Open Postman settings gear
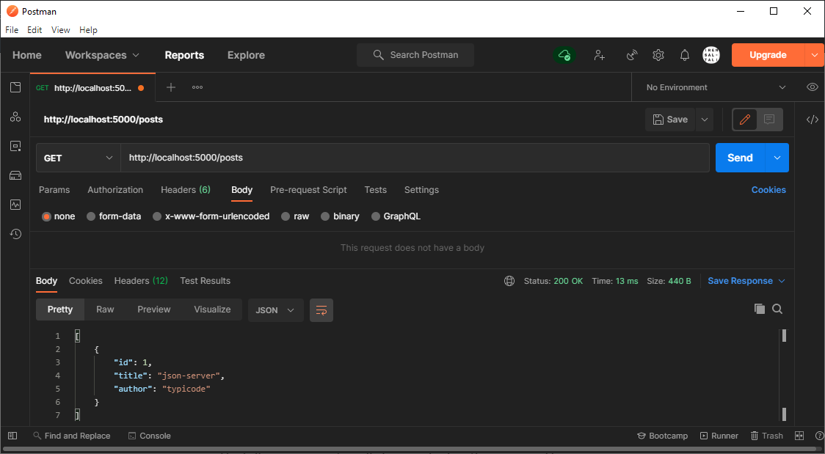The width and height of the screenshot is (825, 454). (658, 55)
